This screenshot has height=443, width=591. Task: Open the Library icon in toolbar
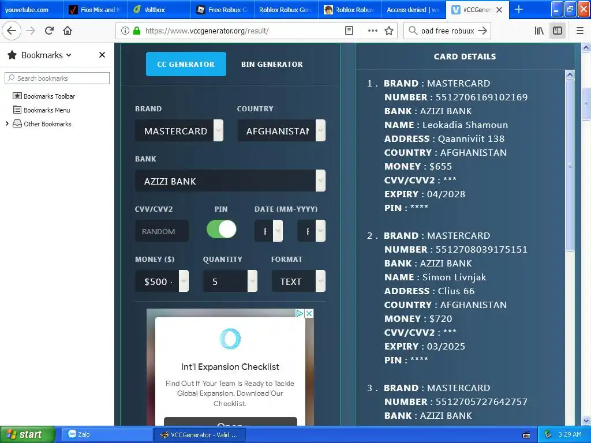click(x=539, y=31)
